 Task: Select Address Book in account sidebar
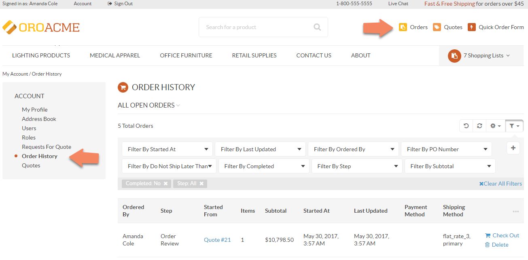click(x=39, y=119)
